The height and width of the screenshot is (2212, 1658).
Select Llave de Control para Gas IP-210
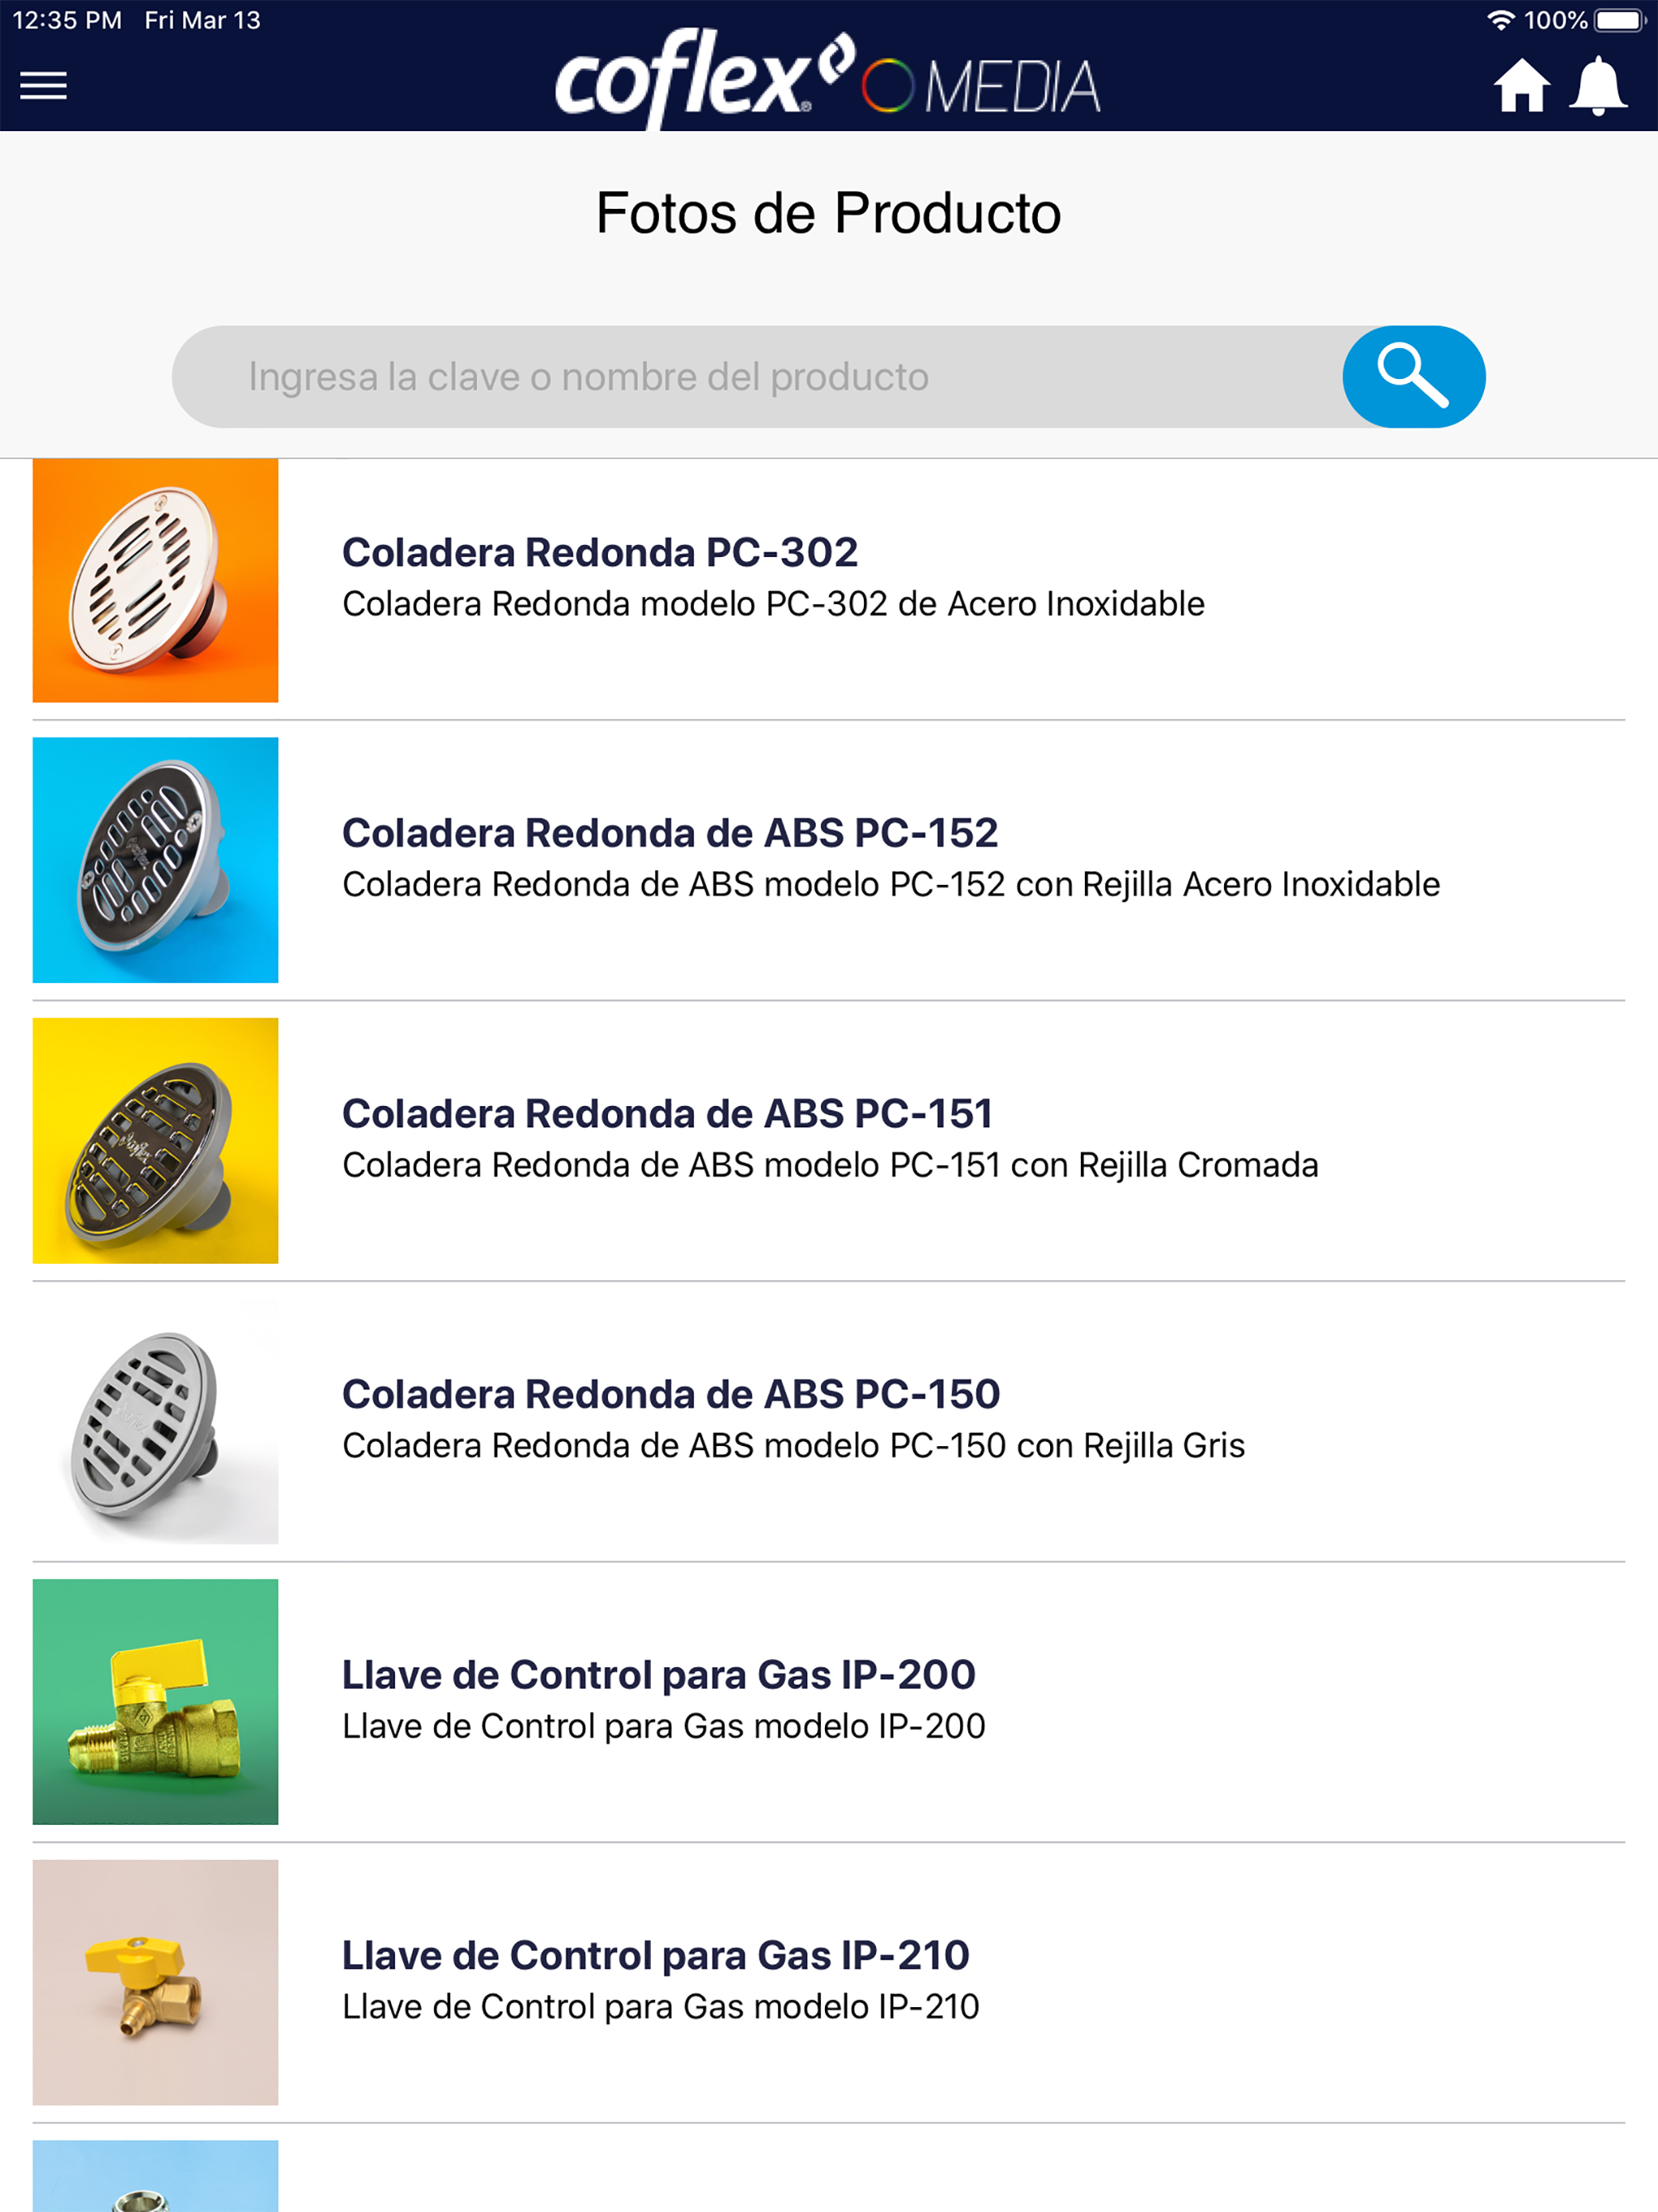point(656,1956)
